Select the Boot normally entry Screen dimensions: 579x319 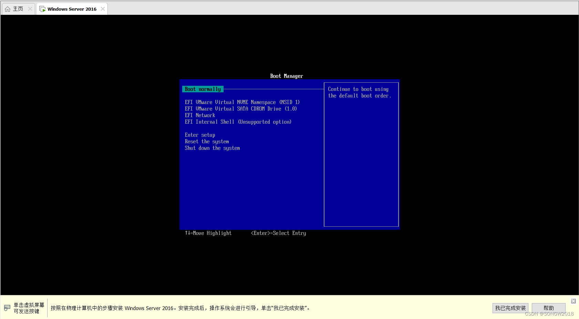(x=203, y=89)
